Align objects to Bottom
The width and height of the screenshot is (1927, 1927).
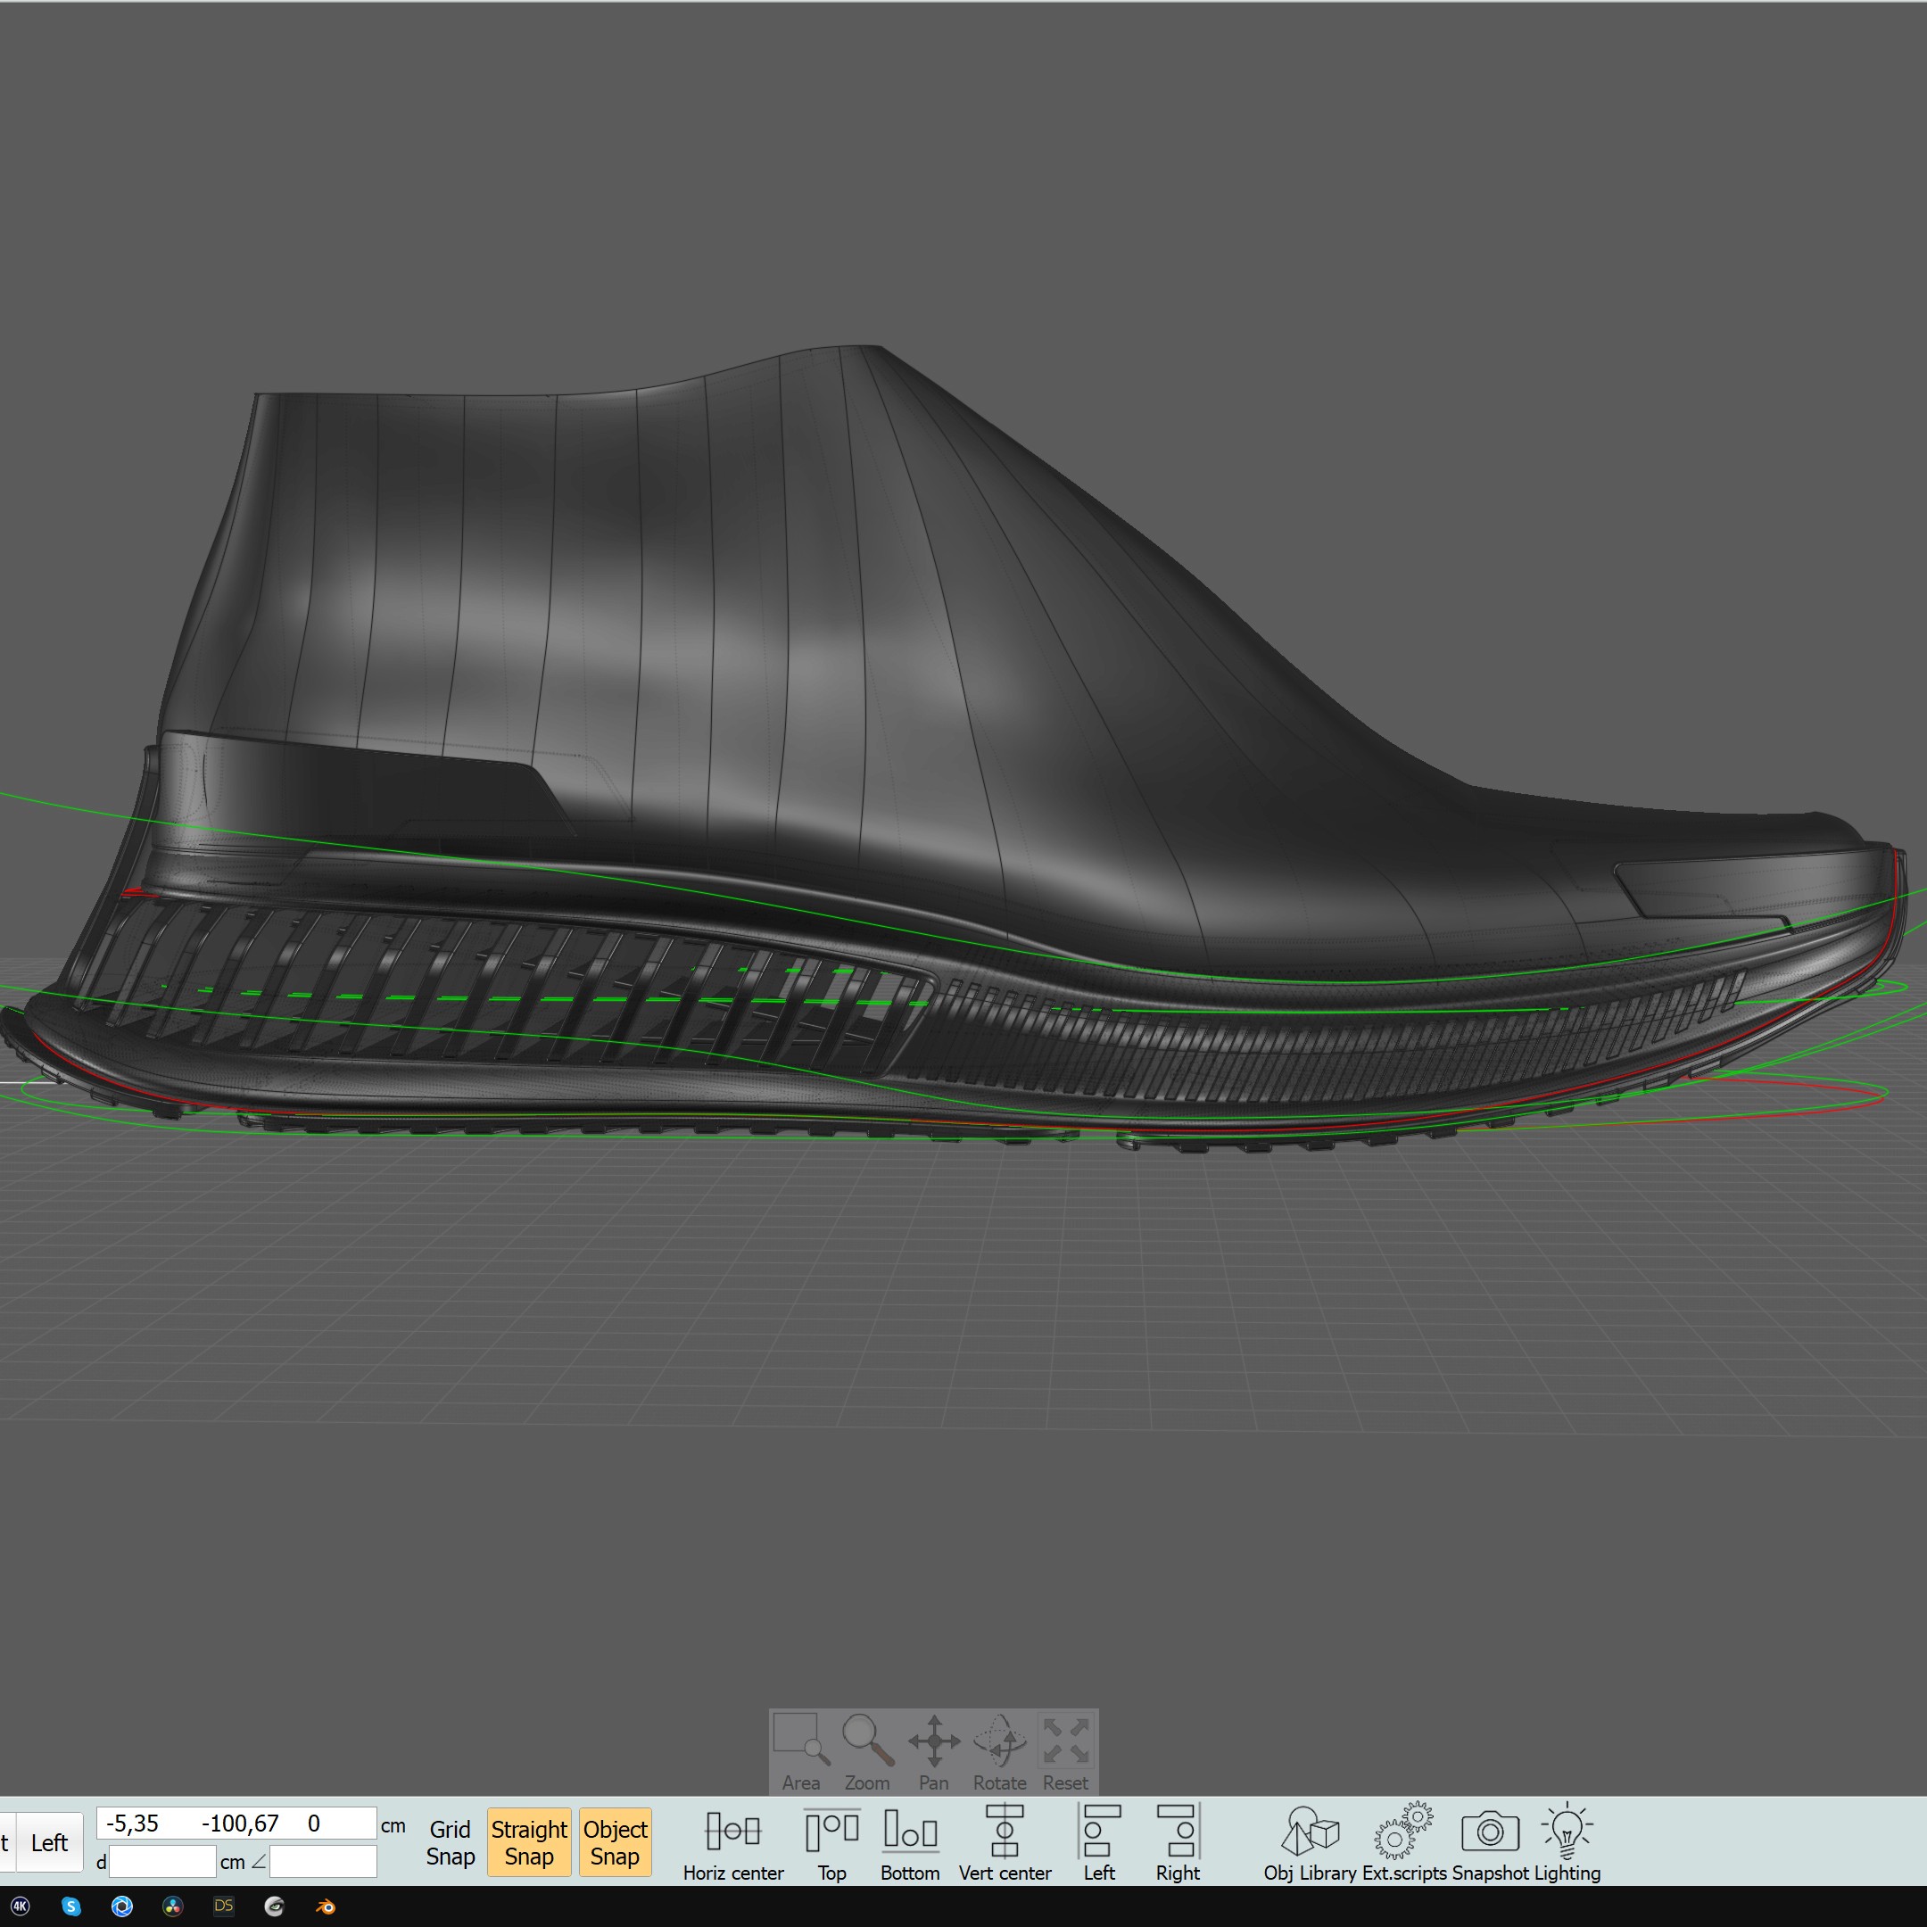pyautogui.click(x=910, y=1841)
